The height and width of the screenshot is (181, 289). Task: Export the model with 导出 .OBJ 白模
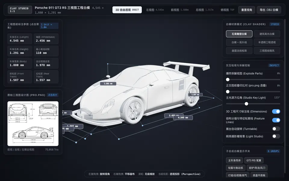point(269,10)
